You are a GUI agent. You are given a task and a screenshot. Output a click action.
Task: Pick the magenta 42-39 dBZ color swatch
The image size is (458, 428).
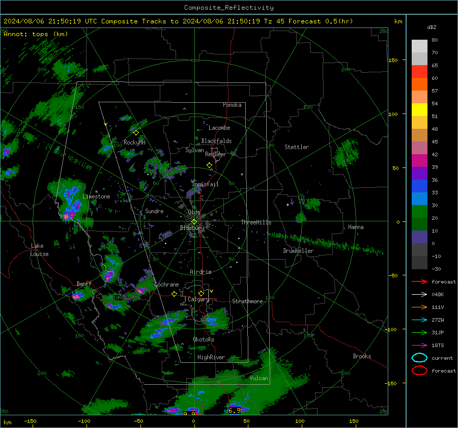click(x=419, y=160)
